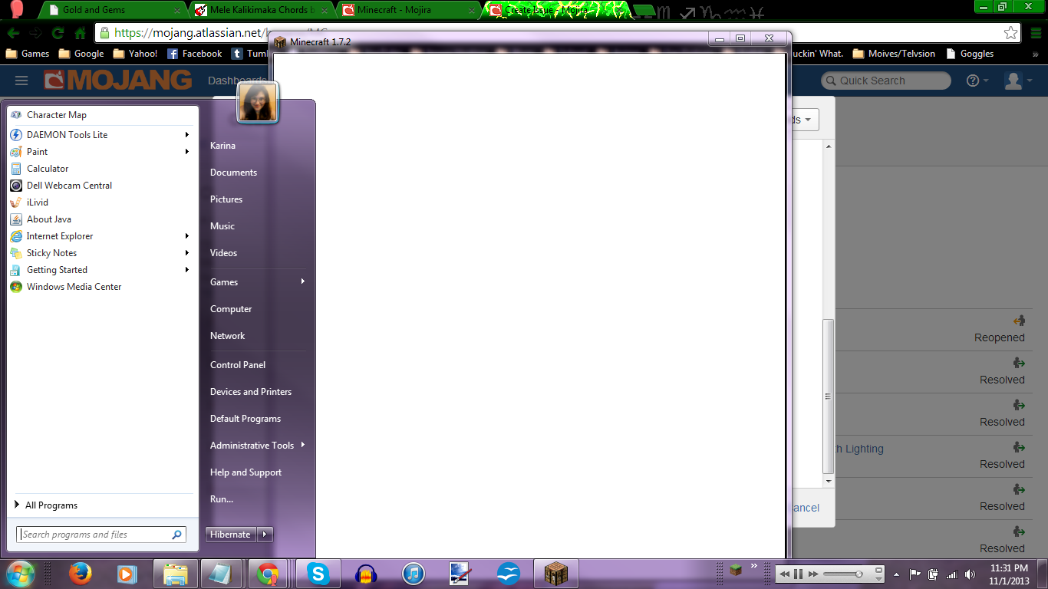Open Windows Explorer from the taskbar

tap(176, 574)
